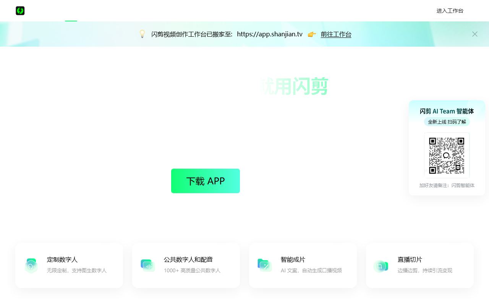Click the 1000+ 高质量公共数字人 description
Image resolution: width=489 pixels, height=306 pixels.
[x=192, y=270]
